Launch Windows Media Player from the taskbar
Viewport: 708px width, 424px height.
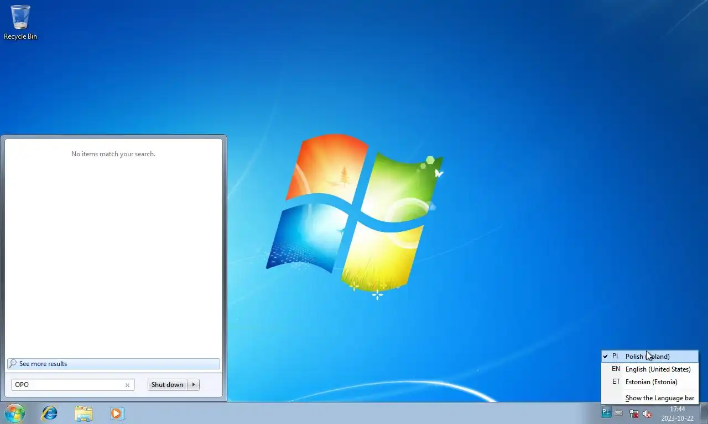point(117,413)
